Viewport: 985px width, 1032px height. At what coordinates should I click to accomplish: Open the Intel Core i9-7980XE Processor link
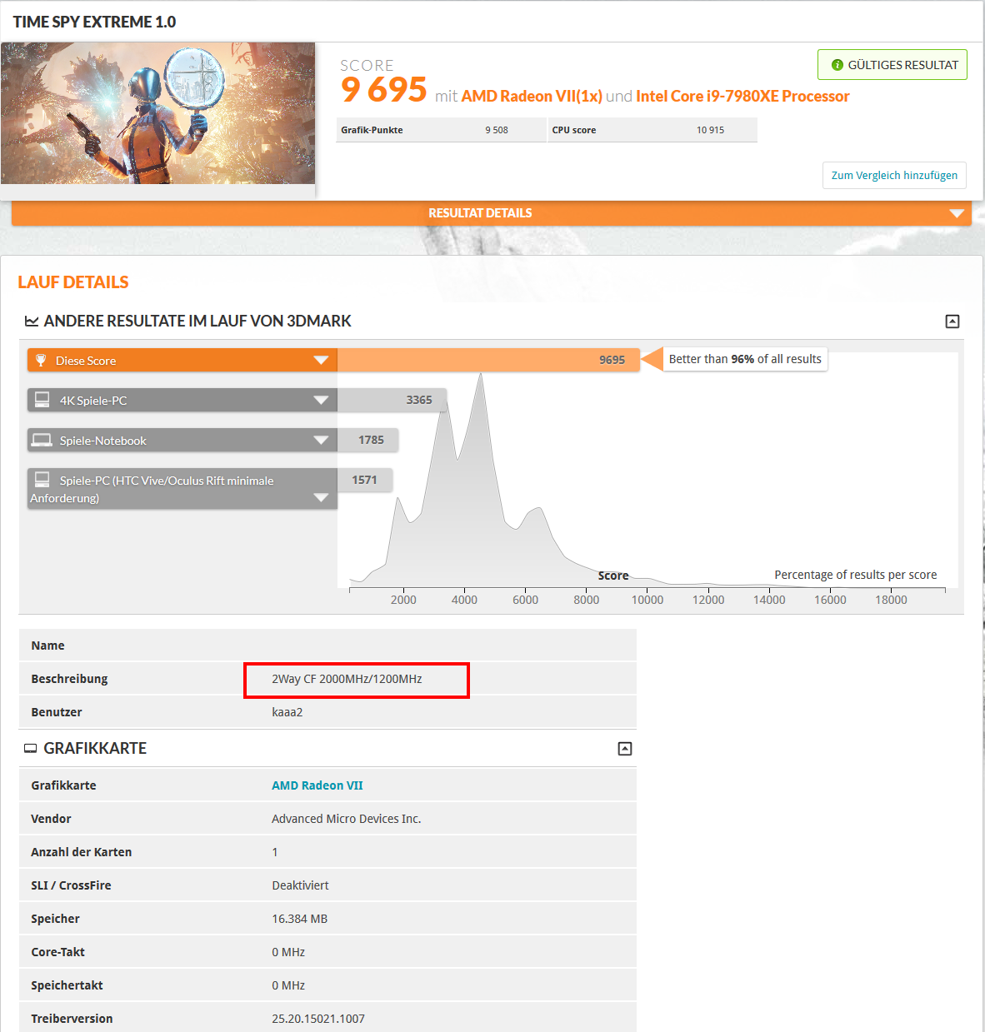click(x=742, y=96)
